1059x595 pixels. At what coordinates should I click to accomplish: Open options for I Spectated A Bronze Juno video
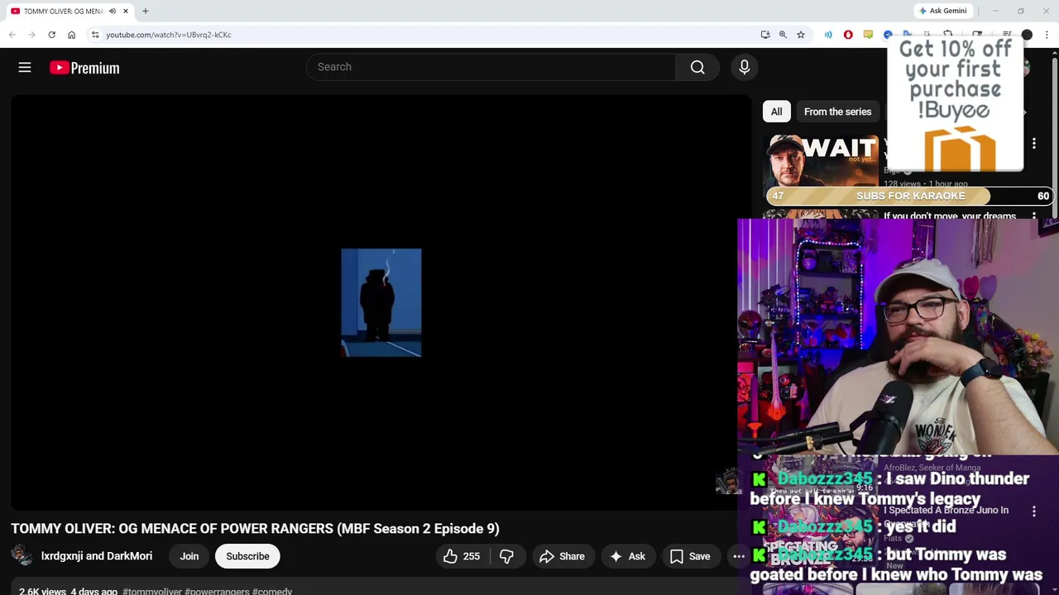coord(1033,512)
